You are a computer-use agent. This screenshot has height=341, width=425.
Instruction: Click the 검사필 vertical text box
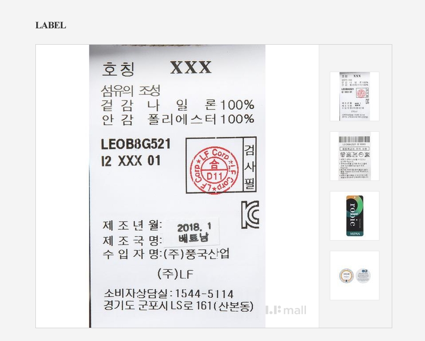click(249, 165)
